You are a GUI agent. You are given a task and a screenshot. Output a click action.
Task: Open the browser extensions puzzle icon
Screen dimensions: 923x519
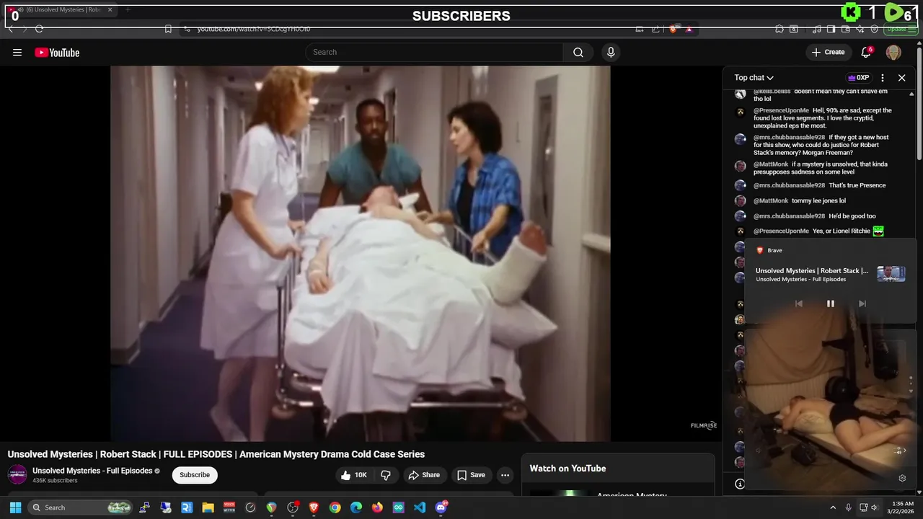(780, 29)
